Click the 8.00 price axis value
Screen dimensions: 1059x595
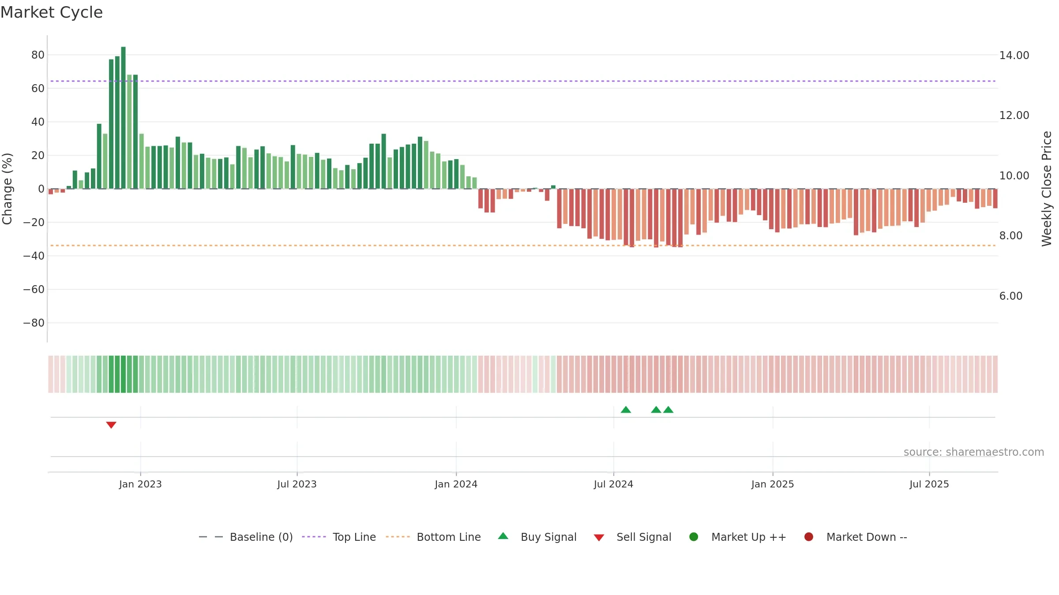pyautogui.click(x=1011, y=235)
